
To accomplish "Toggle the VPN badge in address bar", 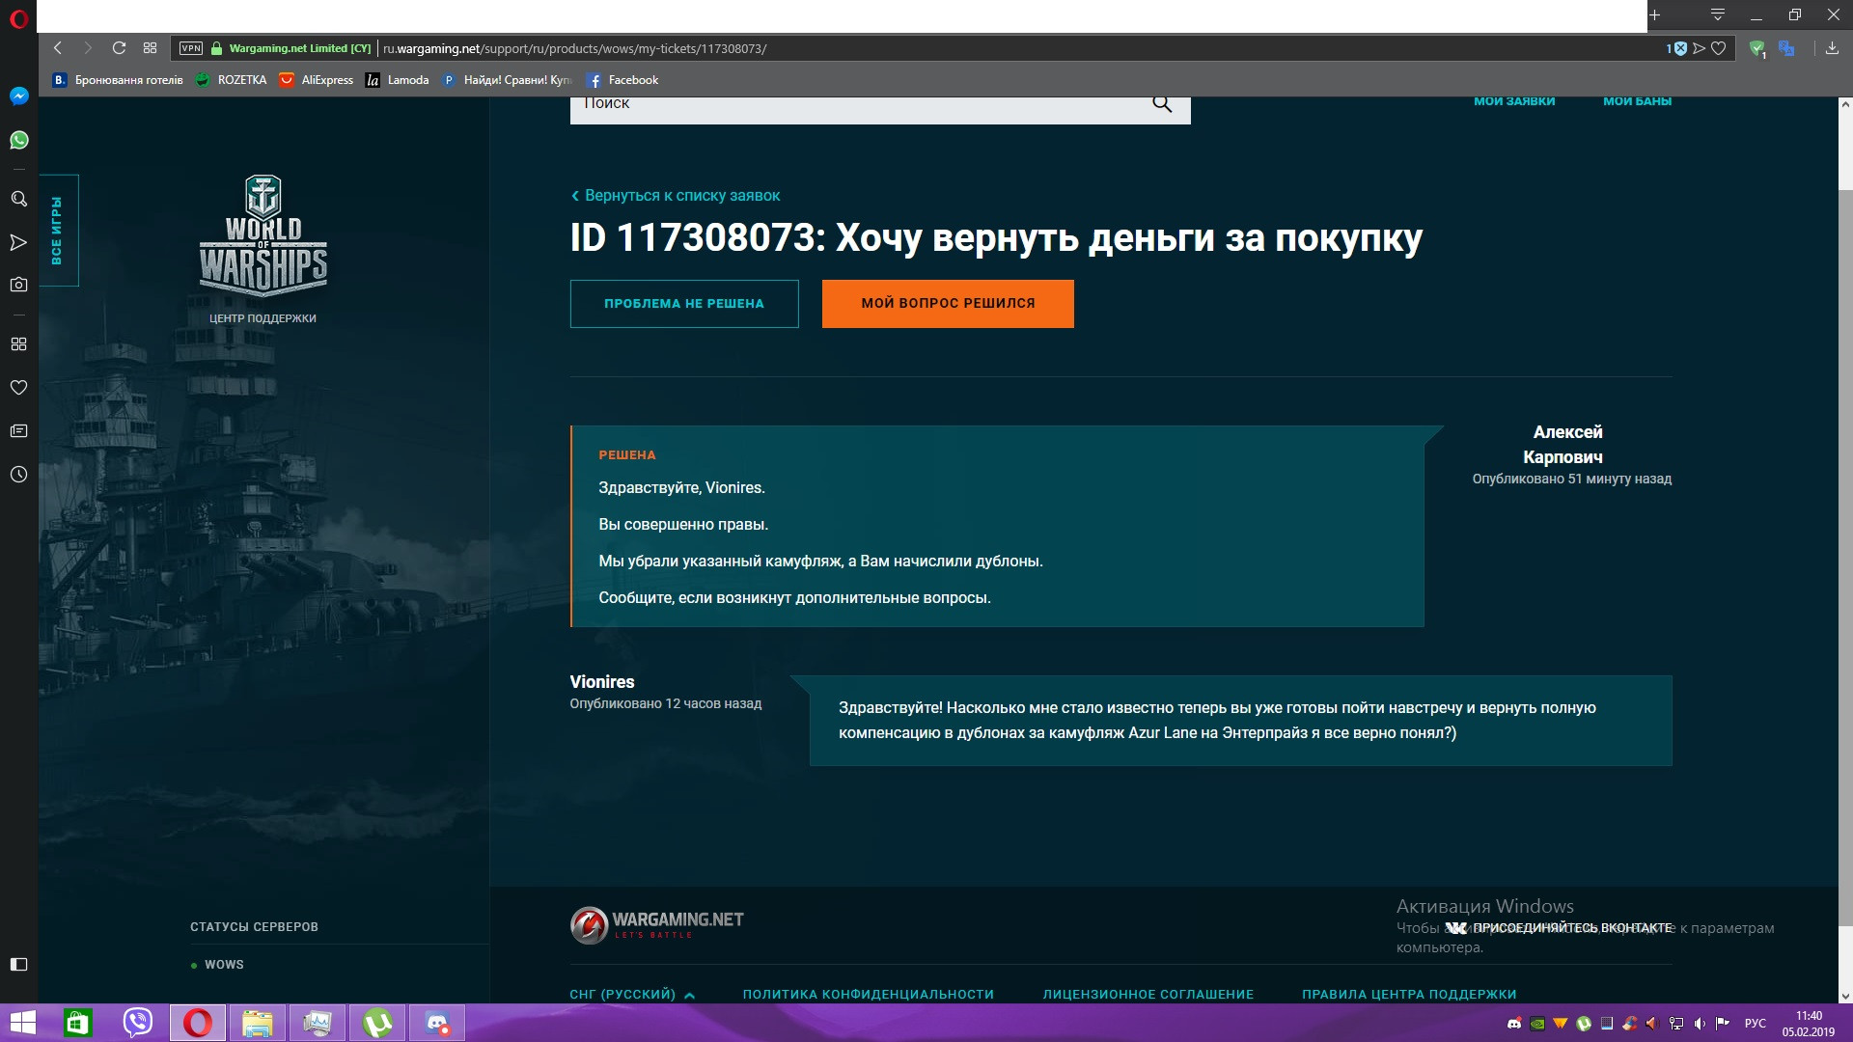I will tap(191, 48).
